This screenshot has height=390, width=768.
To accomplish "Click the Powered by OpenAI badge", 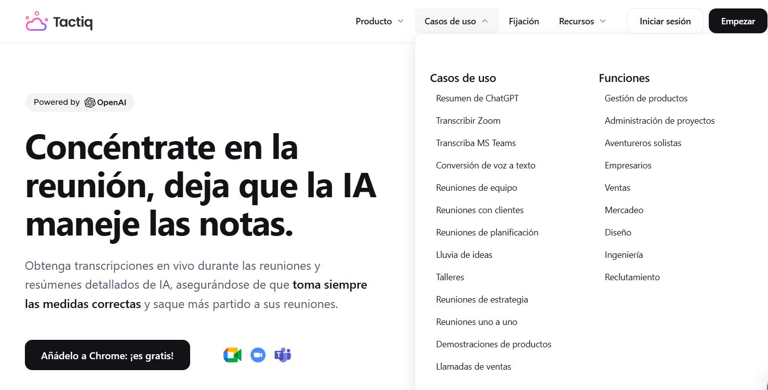I will pos(80,102).
